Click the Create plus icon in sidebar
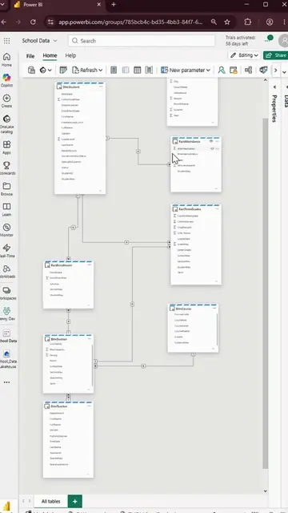 tap(6, 101)
